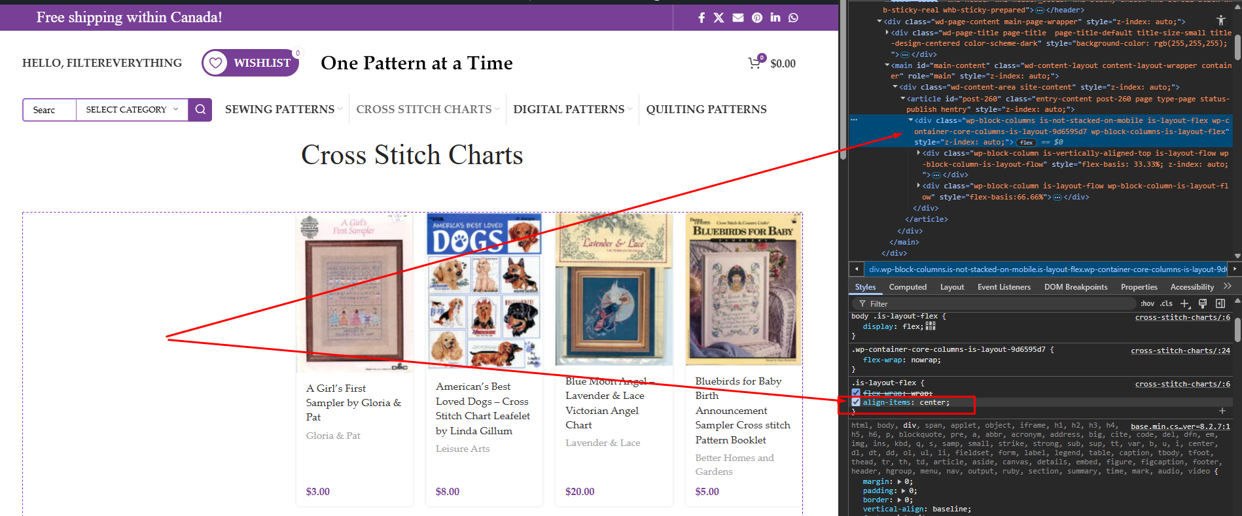1242x516 pixels.
Task: Click the Lavender & Lace brand link
Action: pos(603,443)
